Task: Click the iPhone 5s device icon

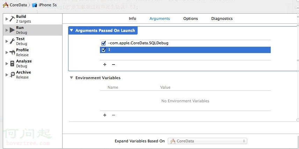Action: coord(35,5)
